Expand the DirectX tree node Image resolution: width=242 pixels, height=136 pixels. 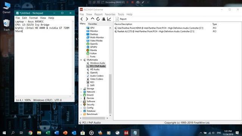coord(81,95)
